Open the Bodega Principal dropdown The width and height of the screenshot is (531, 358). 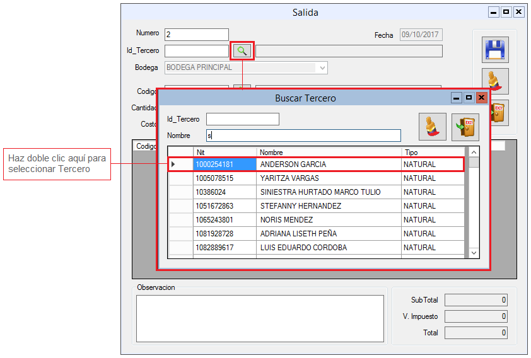point(322,68)
